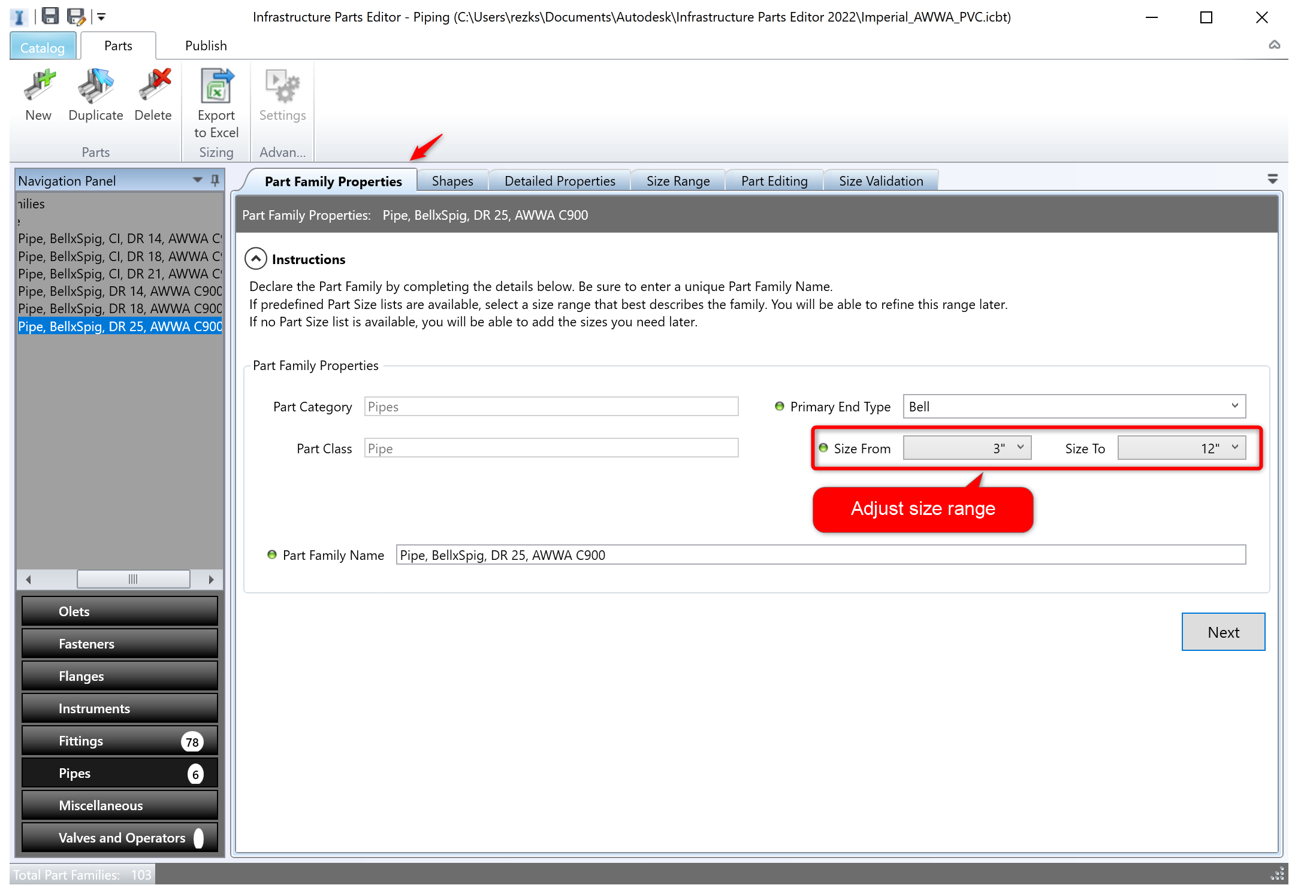The height and width of the screenshot is (894, 1298).
Task: Click the navigation panel horizontal scrollbar
Action: coord(133,579)
